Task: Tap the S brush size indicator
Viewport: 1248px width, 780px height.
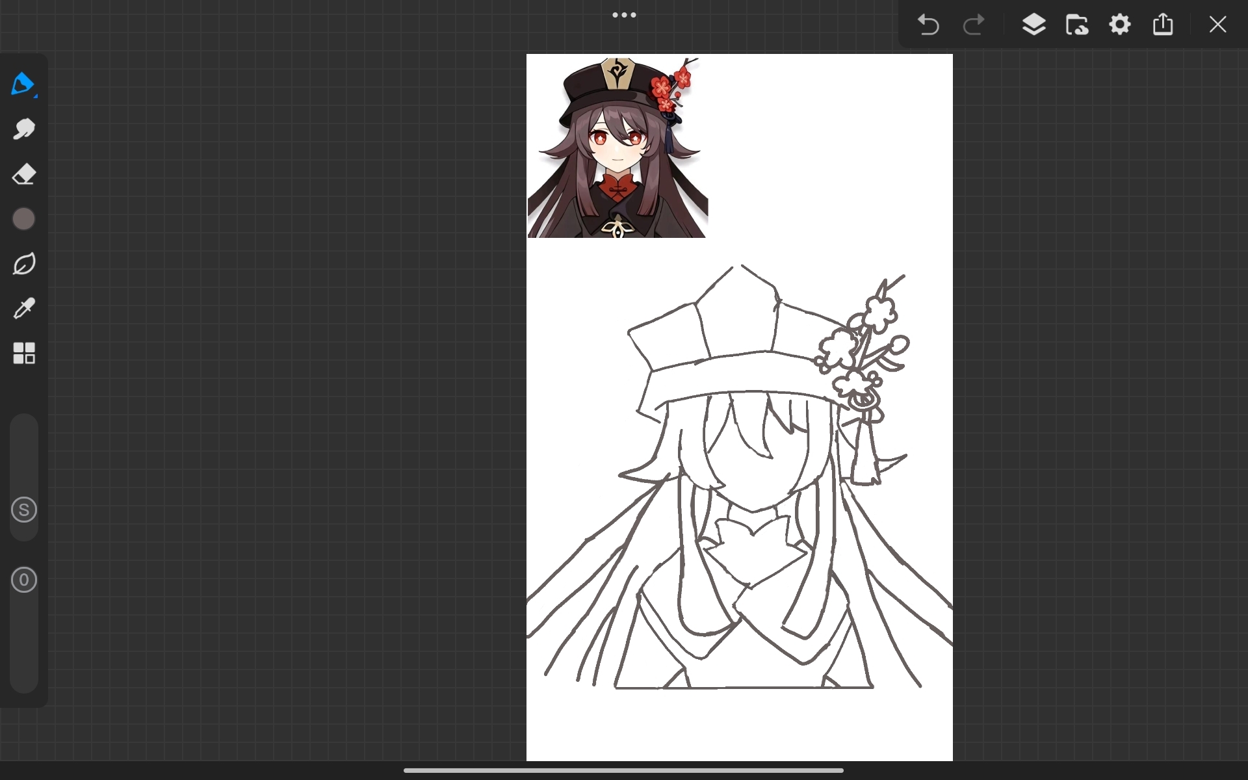Action: pyautogui.click(x=24, y=510)
